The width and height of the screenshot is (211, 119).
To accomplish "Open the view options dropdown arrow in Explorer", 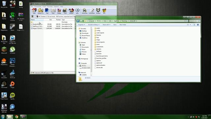I will click(190, 25).
